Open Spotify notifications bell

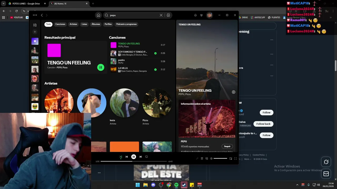(x=195, y=15)
